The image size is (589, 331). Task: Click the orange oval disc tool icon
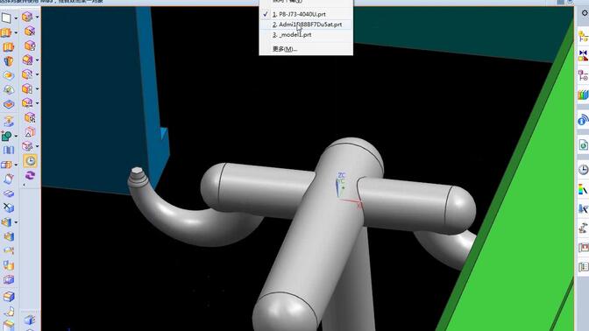click(8, 75)
